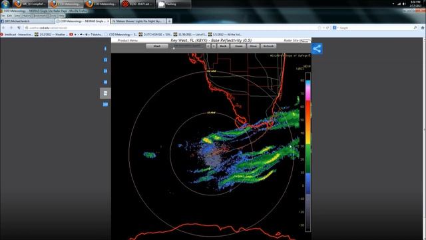Open the third Firefox taskbar COD Meteorology window
The image size is (426, 240).
[x=101, y=4]
